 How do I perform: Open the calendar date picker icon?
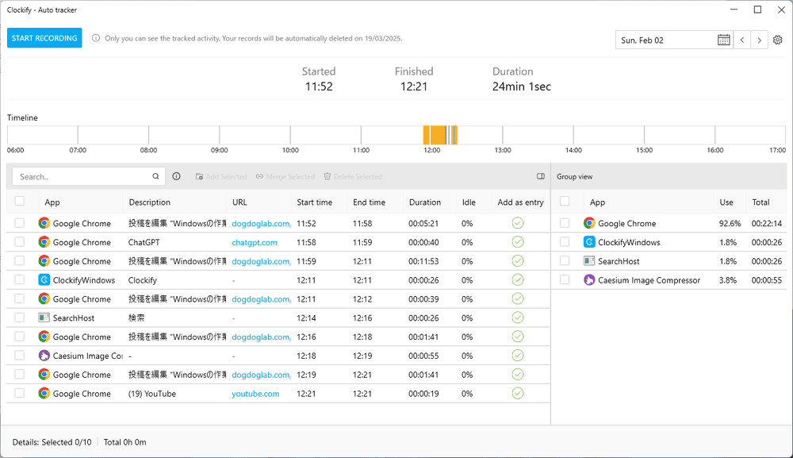pos(723,40)
